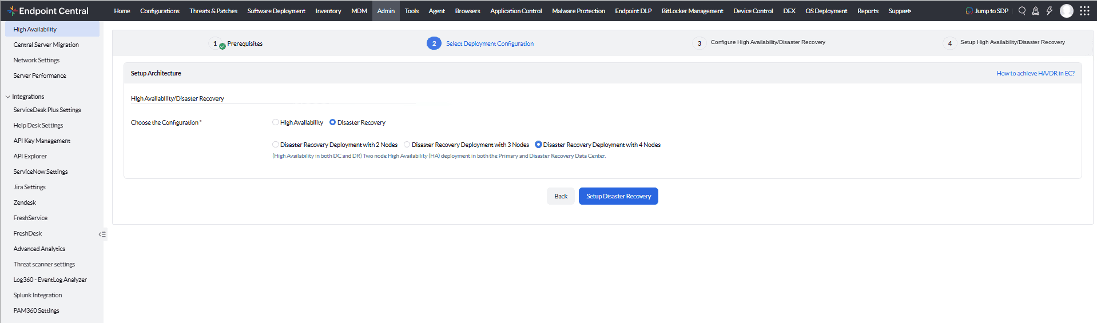Open the Browsers tab
The width and height of the screenshot is (1097, 323).
pos(467,11)
